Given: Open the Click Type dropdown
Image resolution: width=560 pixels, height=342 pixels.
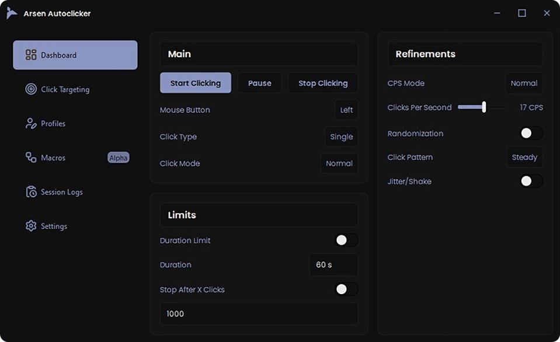Looking at the screenshot, I should coord(341,137).
